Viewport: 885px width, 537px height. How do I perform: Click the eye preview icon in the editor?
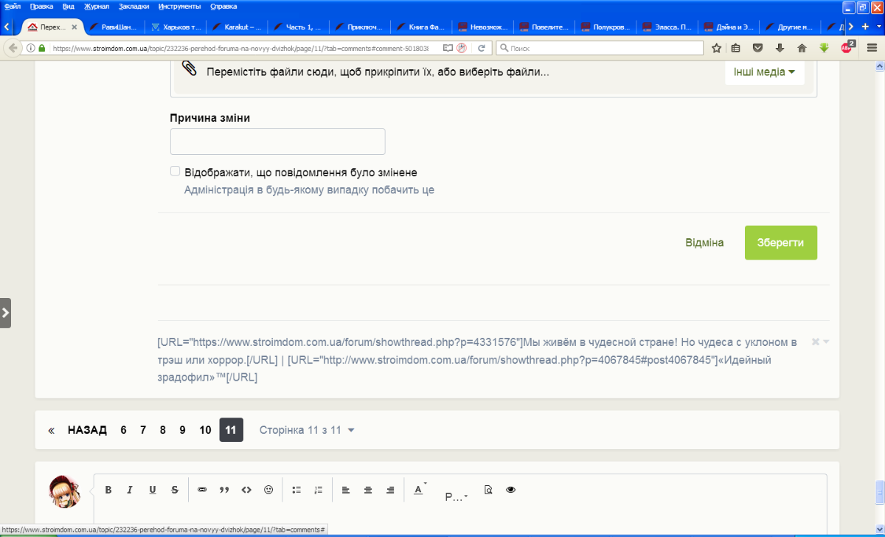pos(510,490)
